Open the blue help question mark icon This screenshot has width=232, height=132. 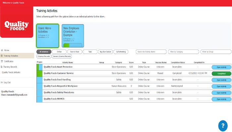222,125
